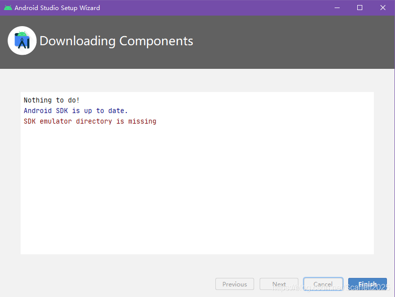Click the Next button
The width and height of the screenshot is (395, 297).
(279, 284)
